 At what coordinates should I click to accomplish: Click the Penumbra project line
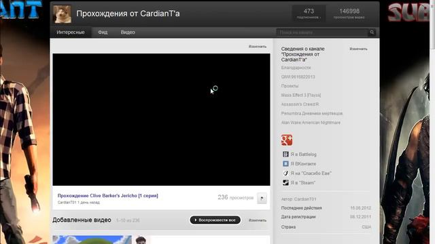312,113
